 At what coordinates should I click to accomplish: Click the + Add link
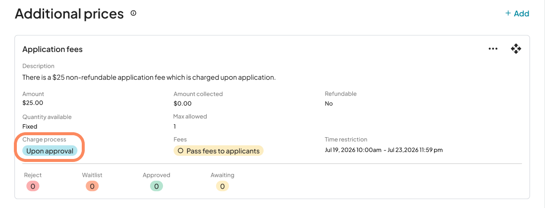(517, 13)
